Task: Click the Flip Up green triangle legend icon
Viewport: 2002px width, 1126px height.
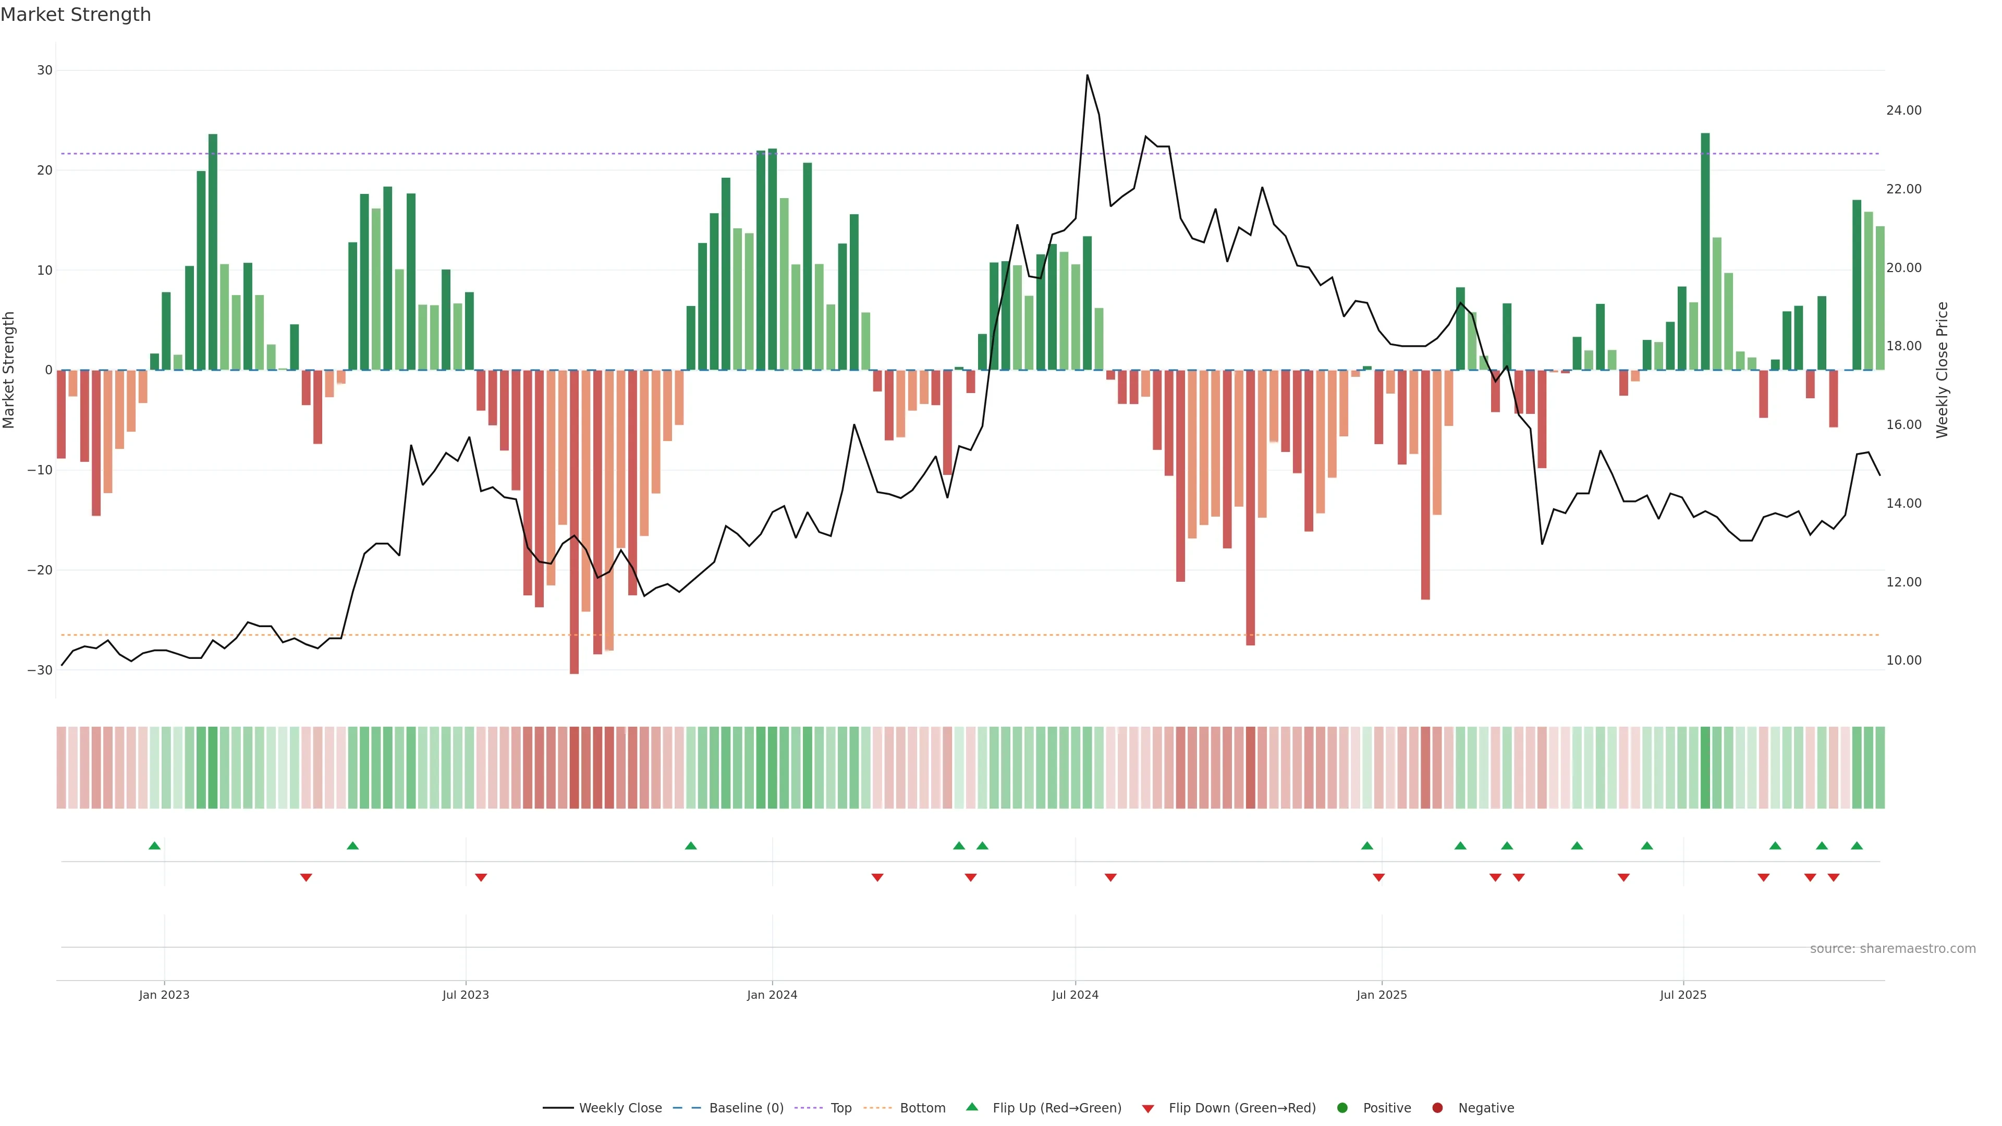Action: (x=971, y=1107)
